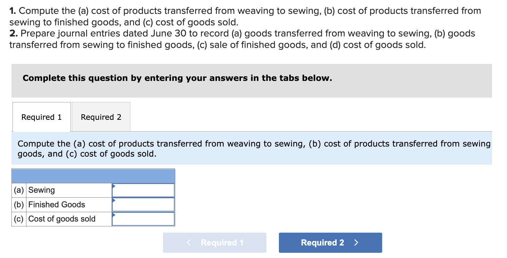Switch to the Required 2 tab
The image size is (507, 258).
coord(100,117)
